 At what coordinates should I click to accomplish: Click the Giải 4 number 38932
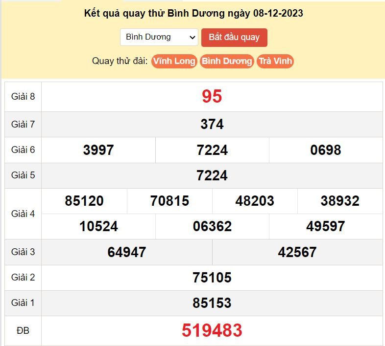pyautogui.click(x=340, y=201)
